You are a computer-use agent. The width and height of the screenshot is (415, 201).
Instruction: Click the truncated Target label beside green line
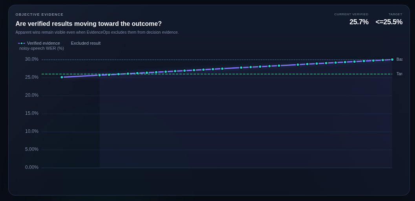399,74
